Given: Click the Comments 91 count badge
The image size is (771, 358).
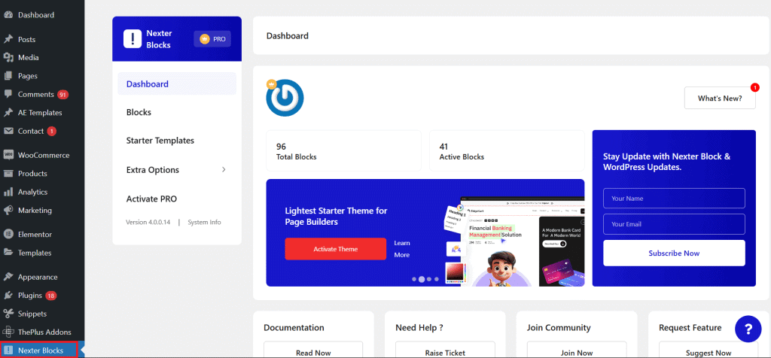Looking at the screenshot, I should tap(62, 94).
